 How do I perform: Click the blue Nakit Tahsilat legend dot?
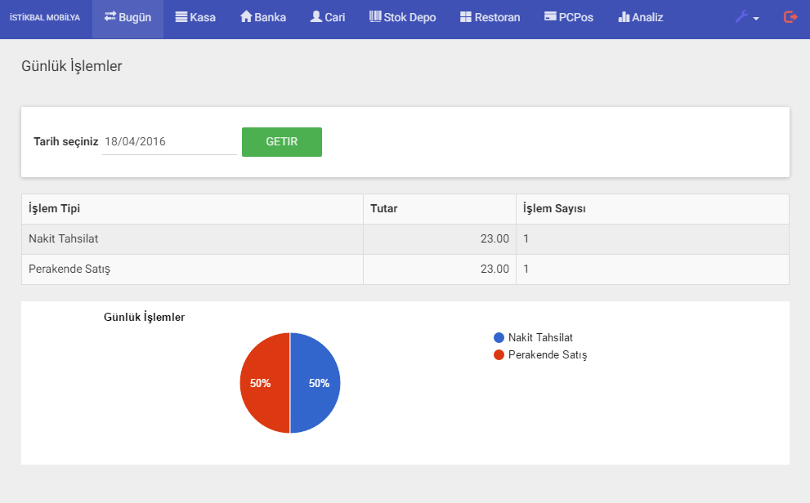tap(499, 337)
